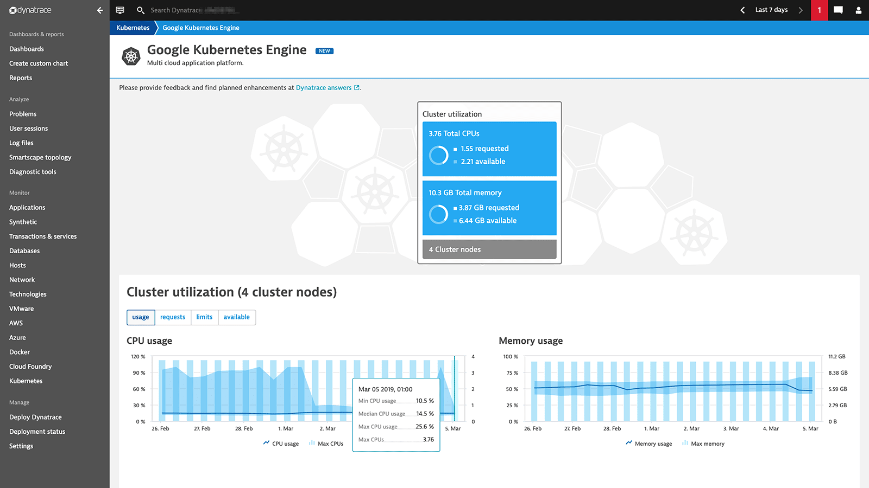
Task: Open the 4 Cluster nodes button
Action: click(489, 249)
